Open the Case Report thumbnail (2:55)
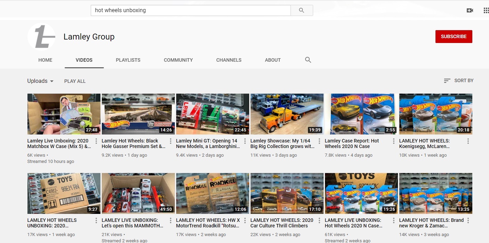489x243 pixels. click(361, 114)
